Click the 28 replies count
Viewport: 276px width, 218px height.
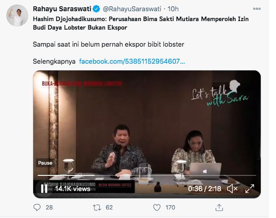pyautogui.click(x=49, y=208)
